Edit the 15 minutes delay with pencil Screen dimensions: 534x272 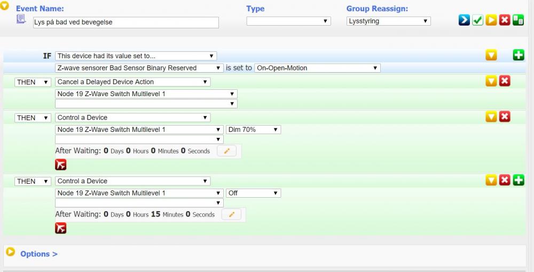pos(231,214)
